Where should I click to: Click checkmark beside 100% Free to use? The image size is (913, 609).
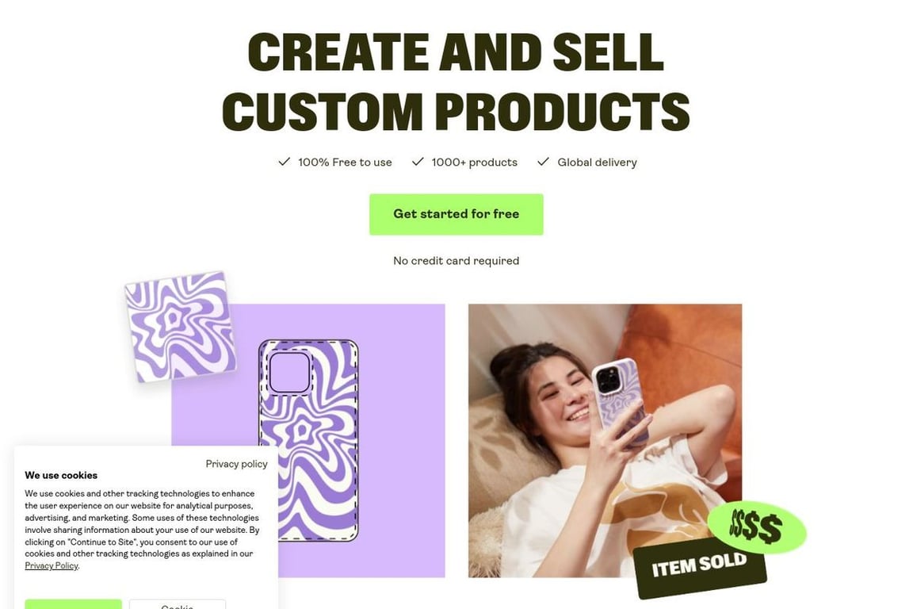tap(285, 162)
